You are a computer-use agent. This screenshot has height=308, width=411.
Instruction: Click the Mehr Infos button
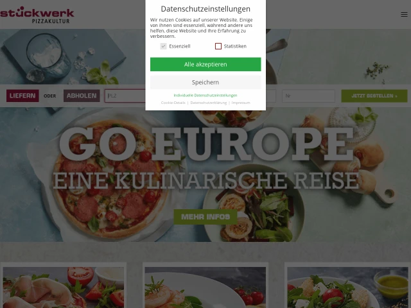coord(205,217)
